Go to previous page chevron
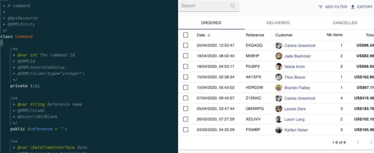The image size is (374, 153). [x=358, y=142]
